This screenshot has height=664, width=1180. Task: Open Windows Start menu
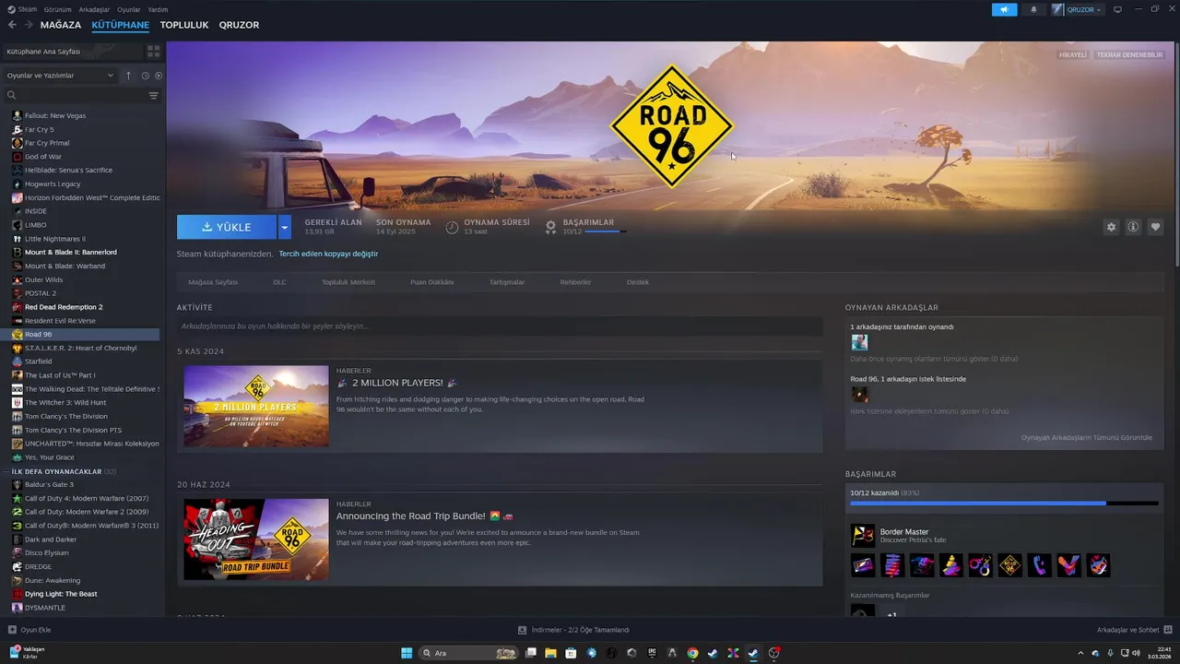click(x=407, y=653)
